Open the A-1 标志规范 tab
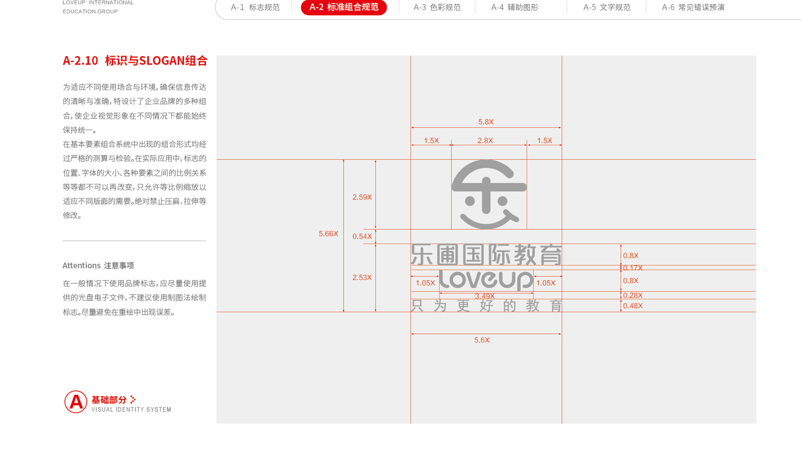Image resolution: width=801 pixels, height=450 pixels. click(255, 8)
